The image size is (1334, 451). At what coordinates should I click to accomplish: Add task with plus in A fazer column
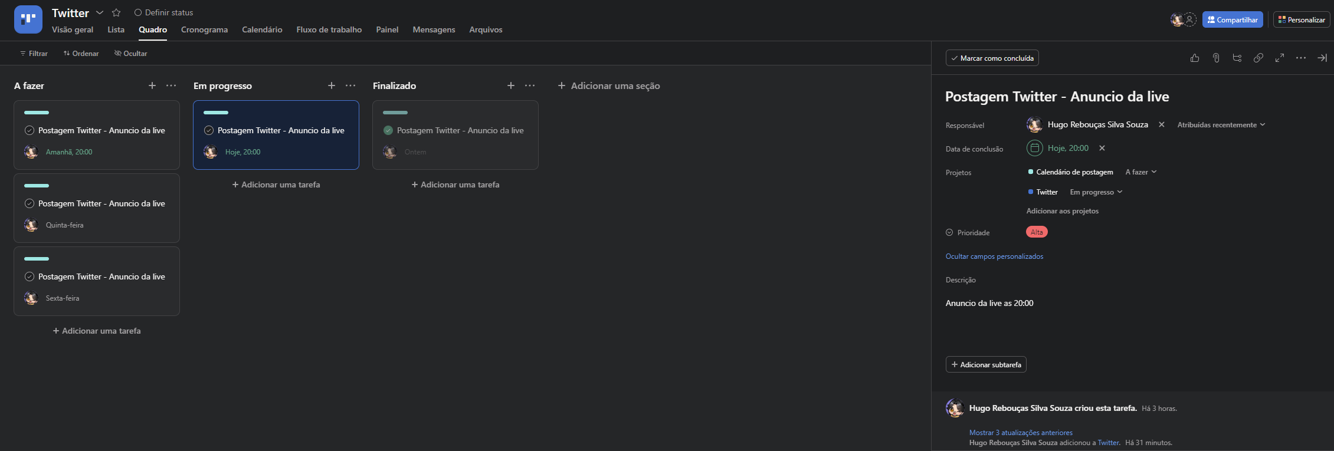(152, 85)
